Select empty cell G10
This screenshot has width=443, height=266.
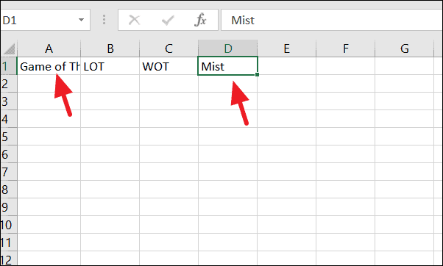click(x=404, y=225)
